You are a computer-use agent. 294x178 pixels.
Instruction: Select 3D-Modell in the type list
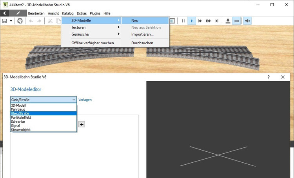click(44, 105)
